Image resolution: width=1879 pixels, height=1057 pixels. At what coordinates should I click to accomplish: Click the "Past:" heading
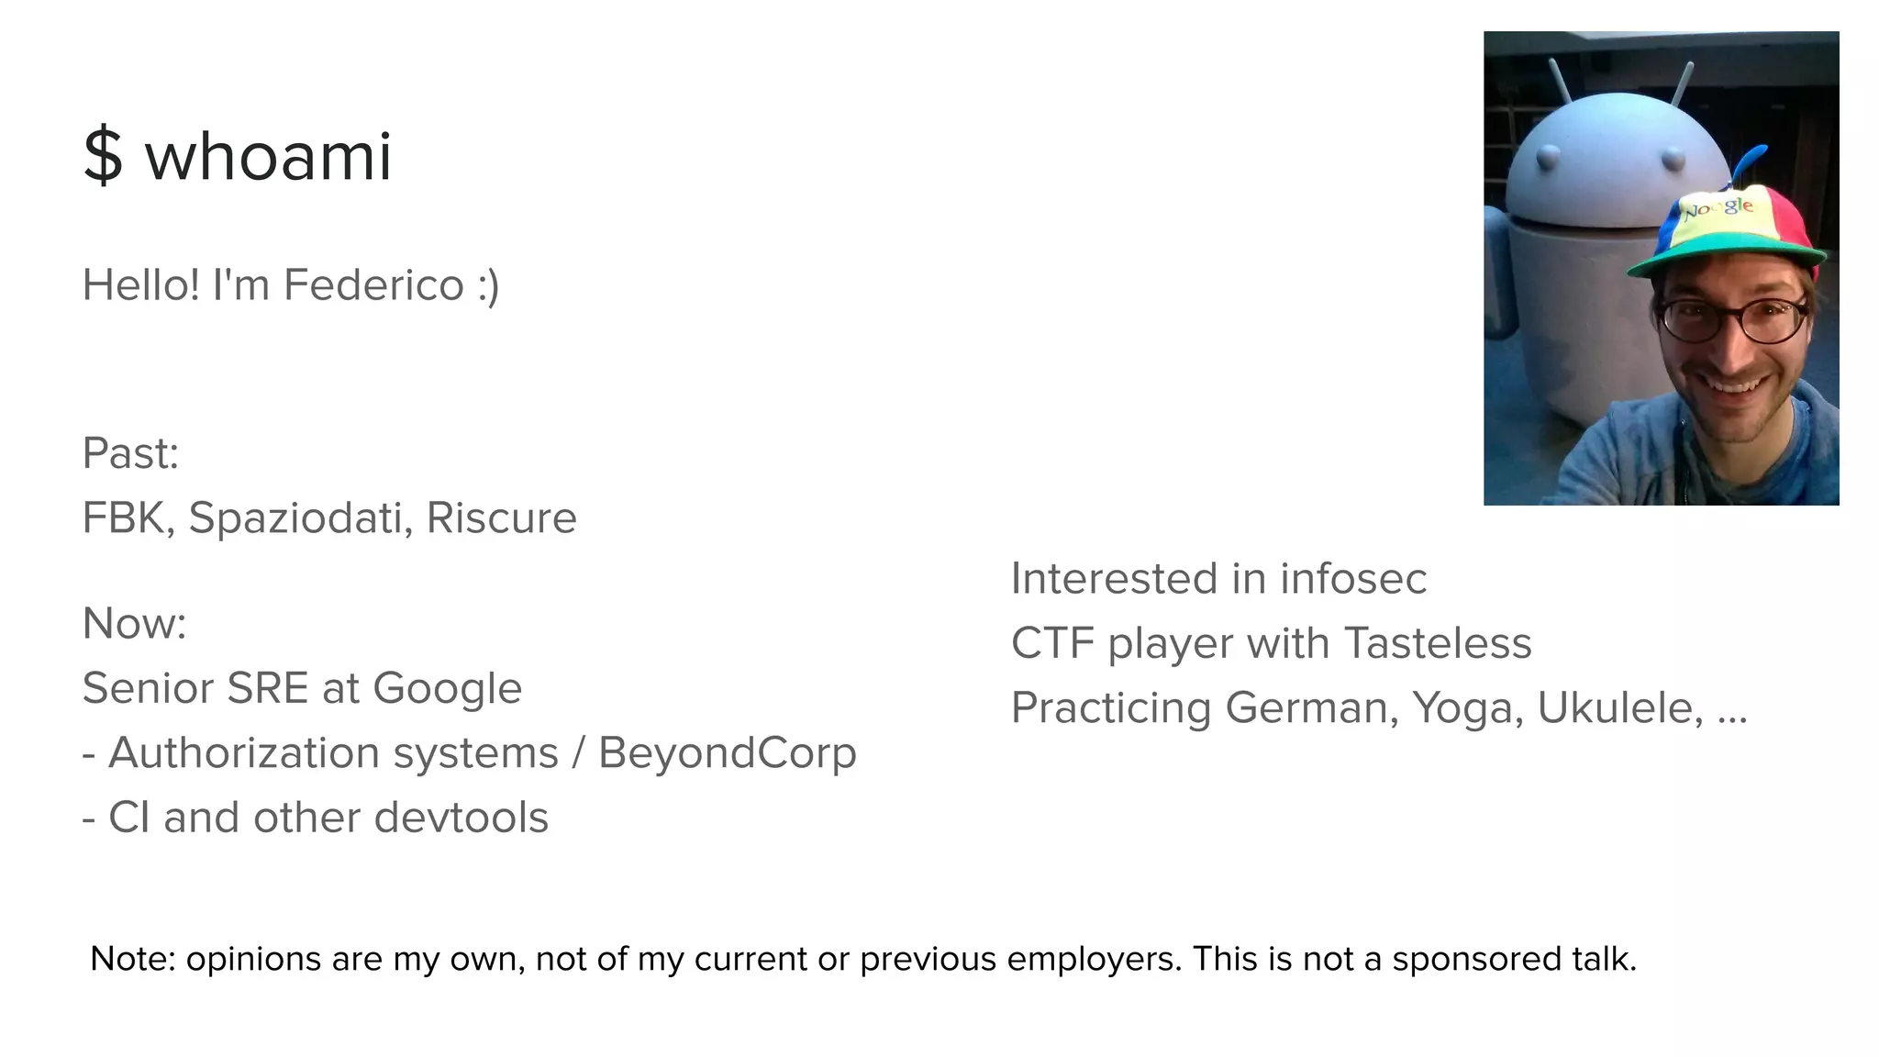click(130, 453)
